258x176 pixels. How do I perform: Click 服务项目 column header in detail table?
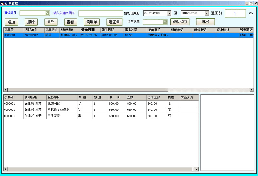(x=62, y=98)
